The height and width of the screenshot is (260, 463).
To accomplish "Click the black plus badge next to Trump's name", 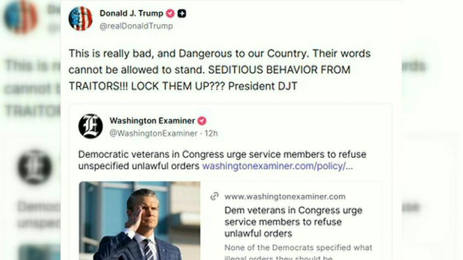I will click(182, 13).
